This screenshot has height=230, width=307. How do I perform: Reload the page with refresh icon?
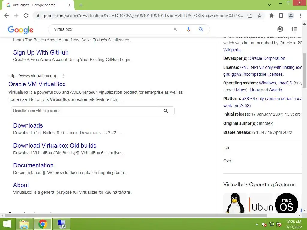26,16
